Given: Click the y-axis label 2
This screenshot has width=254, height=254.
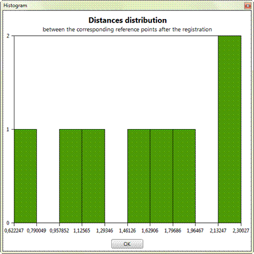Looking at the screenshot, I should [x=7, y=36].
